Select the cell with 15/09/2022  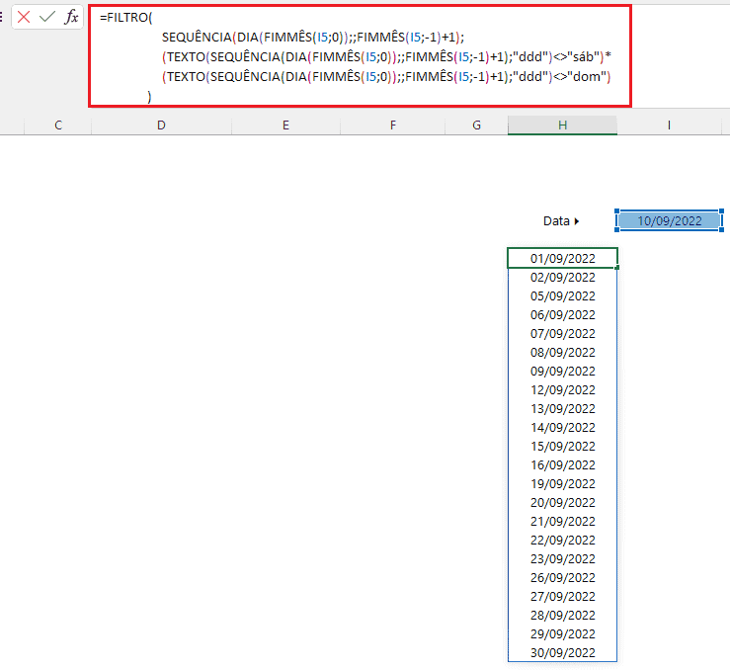click(562, 447)
